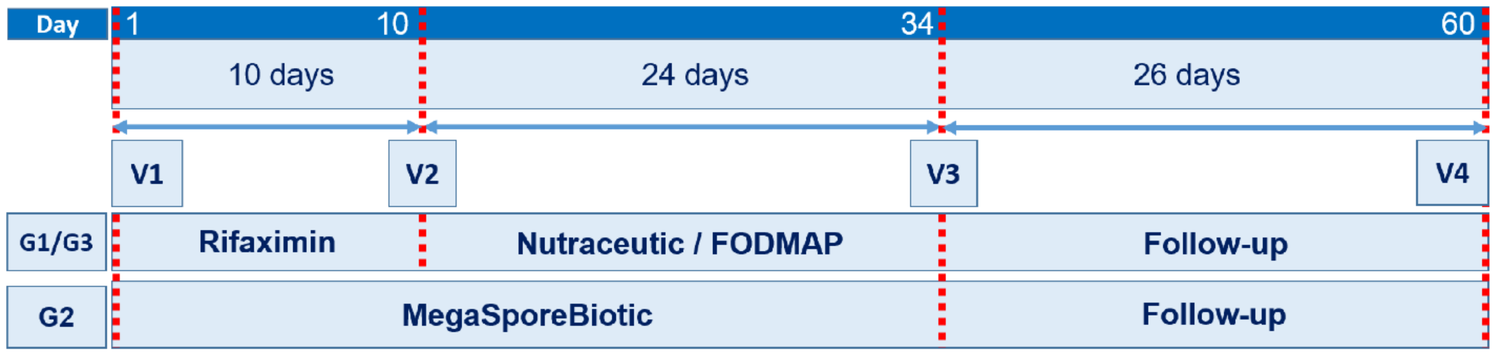Click the G2 group label
Image resolution: width=1497 pixels, height=357 pixels.
[x=56, y=317]
